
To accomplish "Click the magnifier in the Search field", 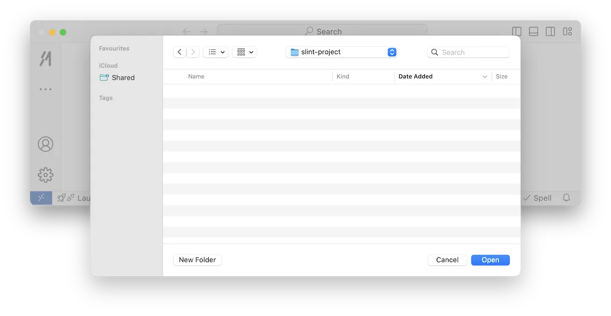I will tap(434, 52).
